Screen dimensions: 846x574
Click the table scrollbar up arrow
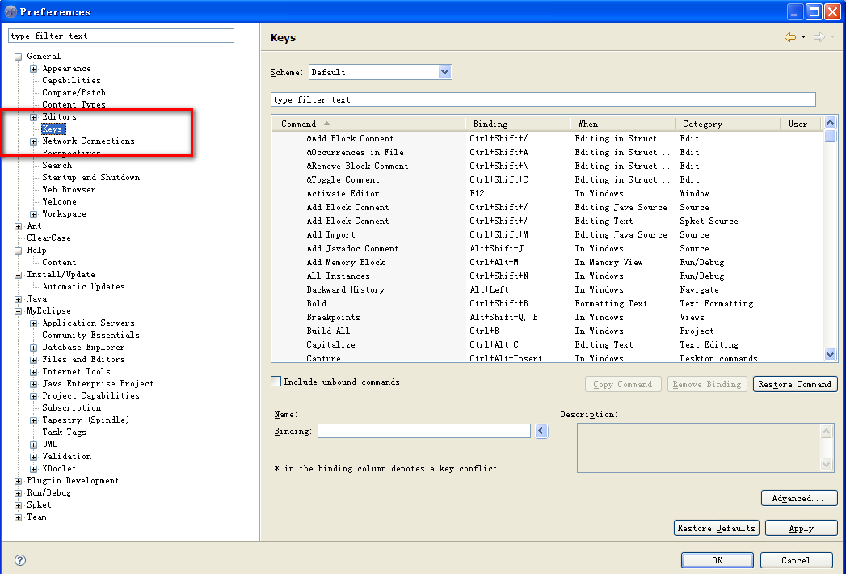click(830, 124)
